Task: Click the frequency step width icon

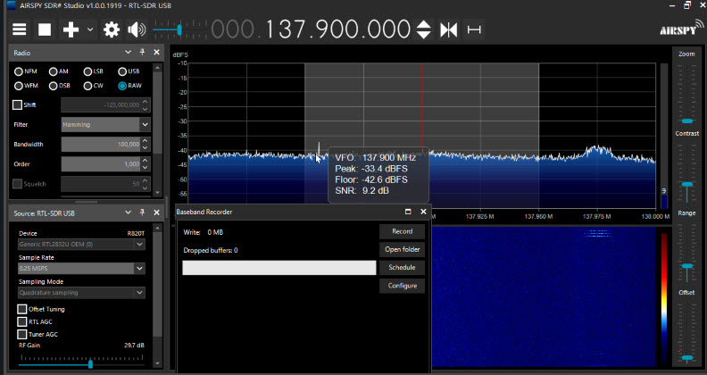Action: 473,29
